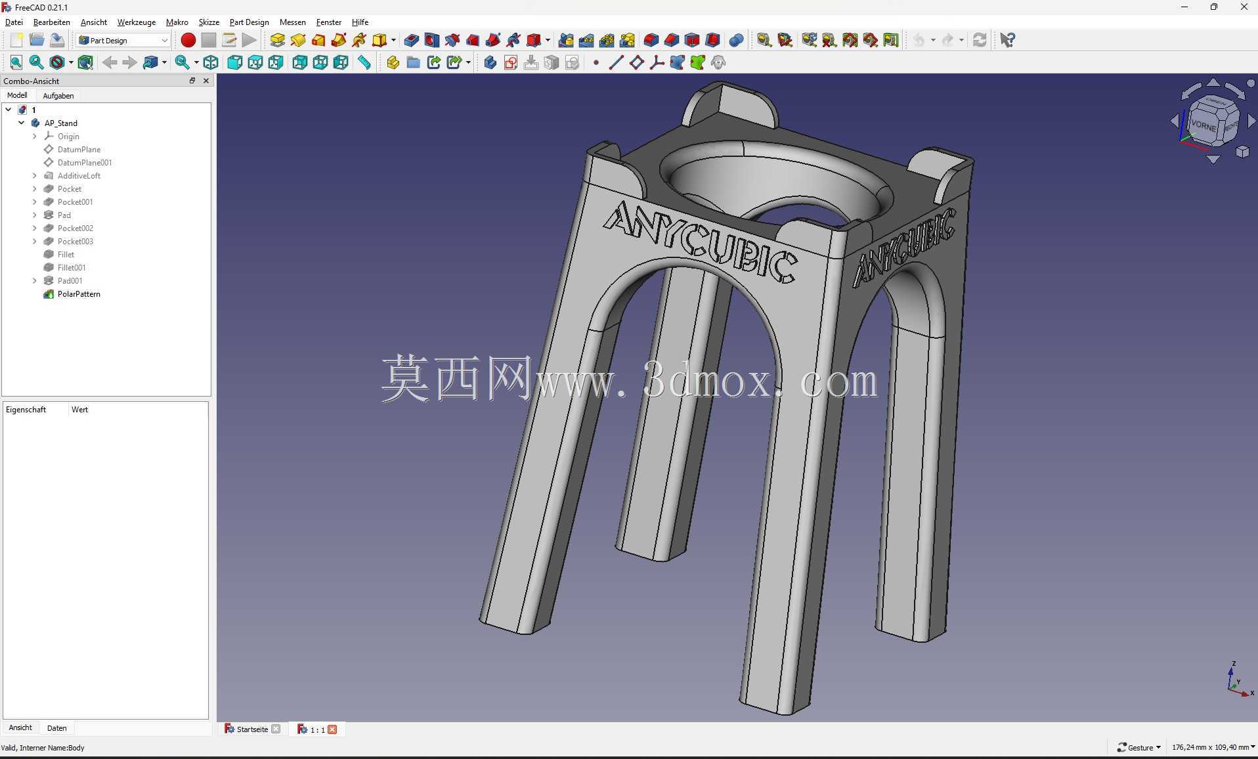
Task: Open the subtractive primitive dropdown arrow
Action: (x=548, y=40)
